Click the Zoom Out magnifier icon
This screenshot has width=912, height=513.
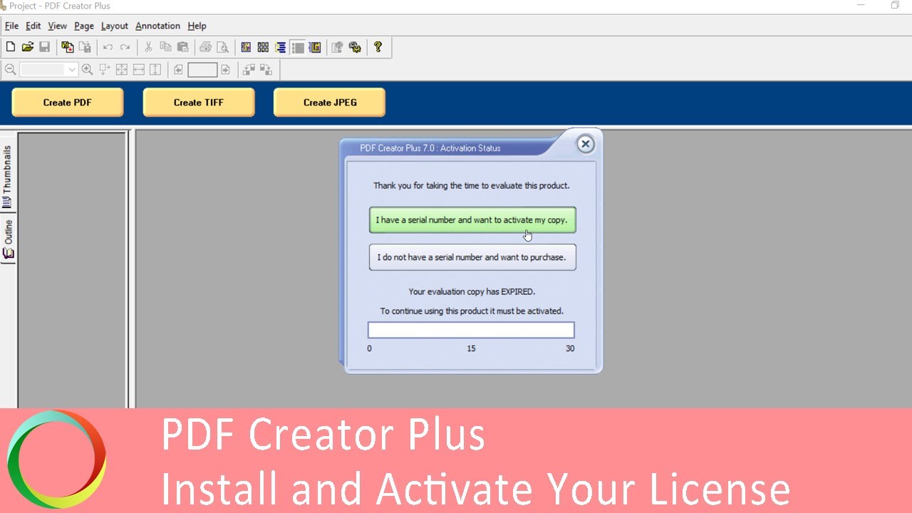pos(11,69)
